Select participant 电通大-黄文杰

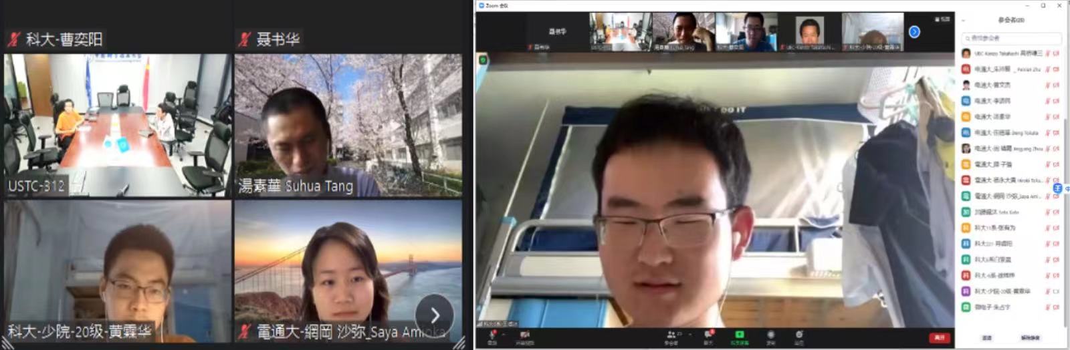[x=1010, y=85]
